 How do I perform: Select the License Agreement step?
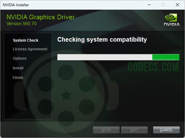pyautogui.click(x=30, y=49)
